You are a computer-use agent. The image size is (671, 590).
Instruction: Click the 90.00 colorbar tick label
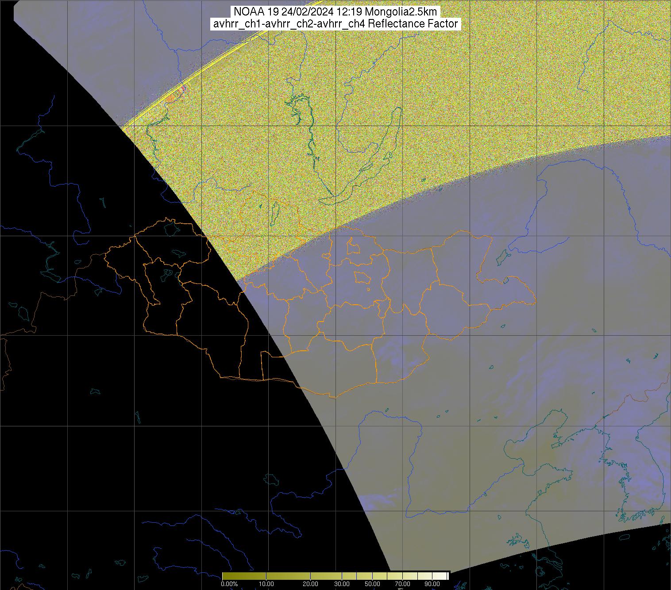(x=432, y=584)
